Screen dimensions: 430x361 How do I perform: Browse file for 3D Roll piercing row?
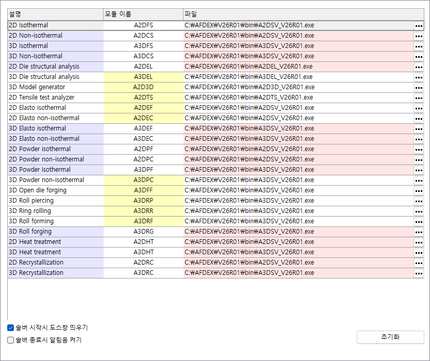point(419,201)
